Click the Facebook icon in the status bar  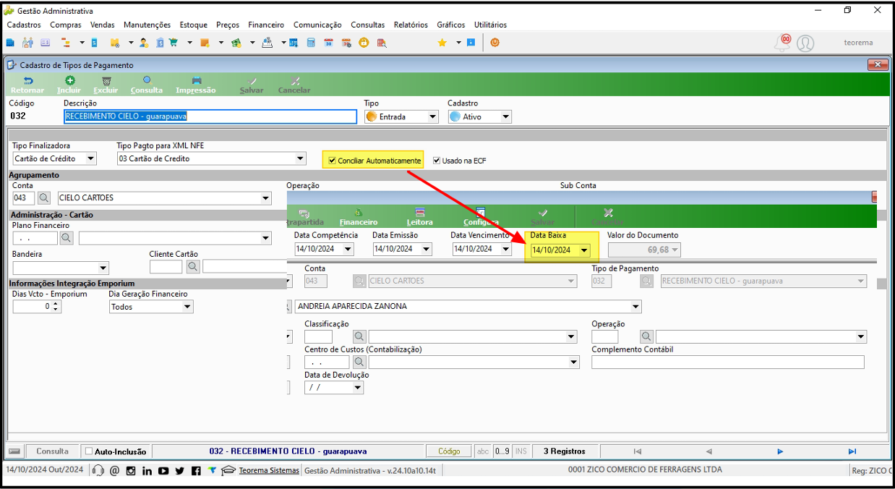click(196, 471)
